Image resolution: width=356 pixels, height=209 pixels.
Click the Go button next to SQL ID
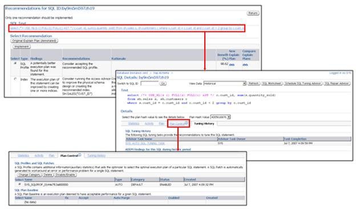coord(163,83)
